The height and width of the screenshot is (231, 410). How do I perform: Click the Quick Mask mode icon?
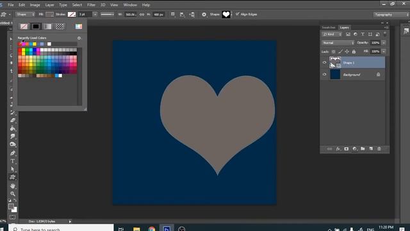pos(12,217)
